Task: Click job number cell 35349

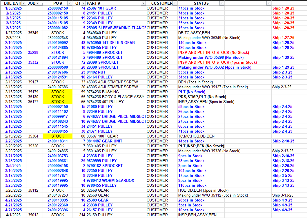Action: (x=33, y=33)
